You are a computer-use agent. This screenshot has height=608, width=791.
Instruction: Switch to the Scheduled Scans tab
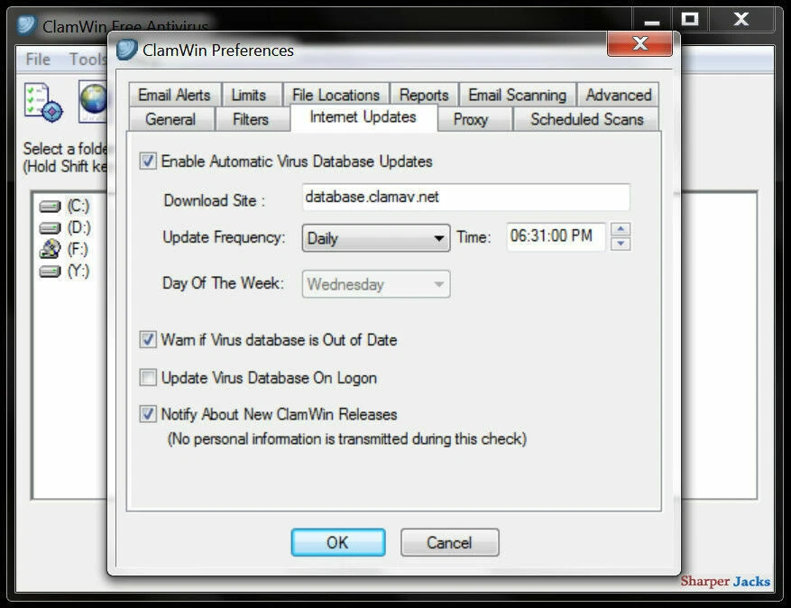tap(585, 119)
